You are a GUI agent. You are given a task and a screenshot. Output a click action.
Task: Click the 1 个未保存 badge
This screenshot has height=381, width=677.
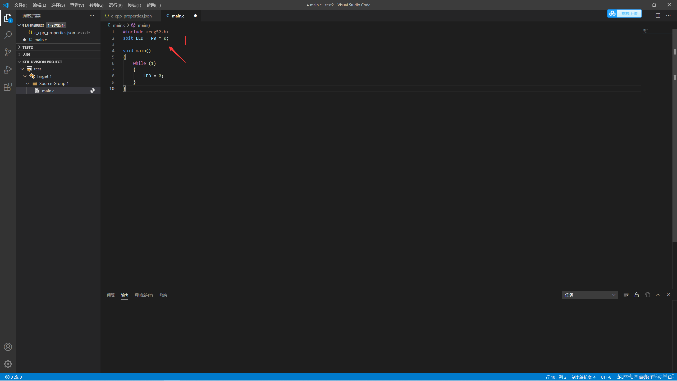(x=56, y=25)
